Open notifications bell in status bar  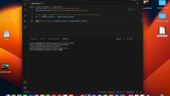click(x=141, y=92)
